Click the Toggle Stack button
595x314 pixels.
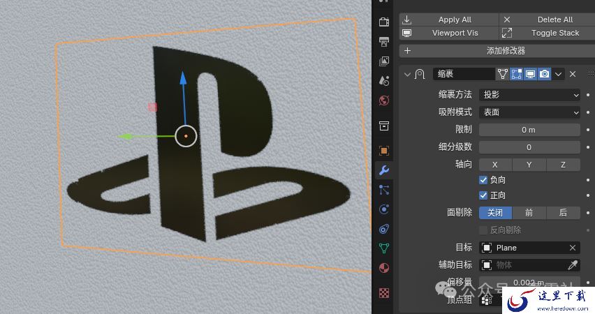[x=548, y=33]
